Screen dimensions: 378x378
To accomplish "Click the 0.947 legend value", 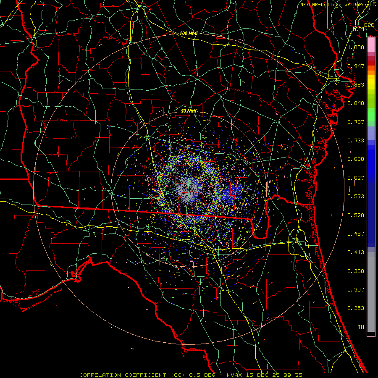I will point(356,66).
